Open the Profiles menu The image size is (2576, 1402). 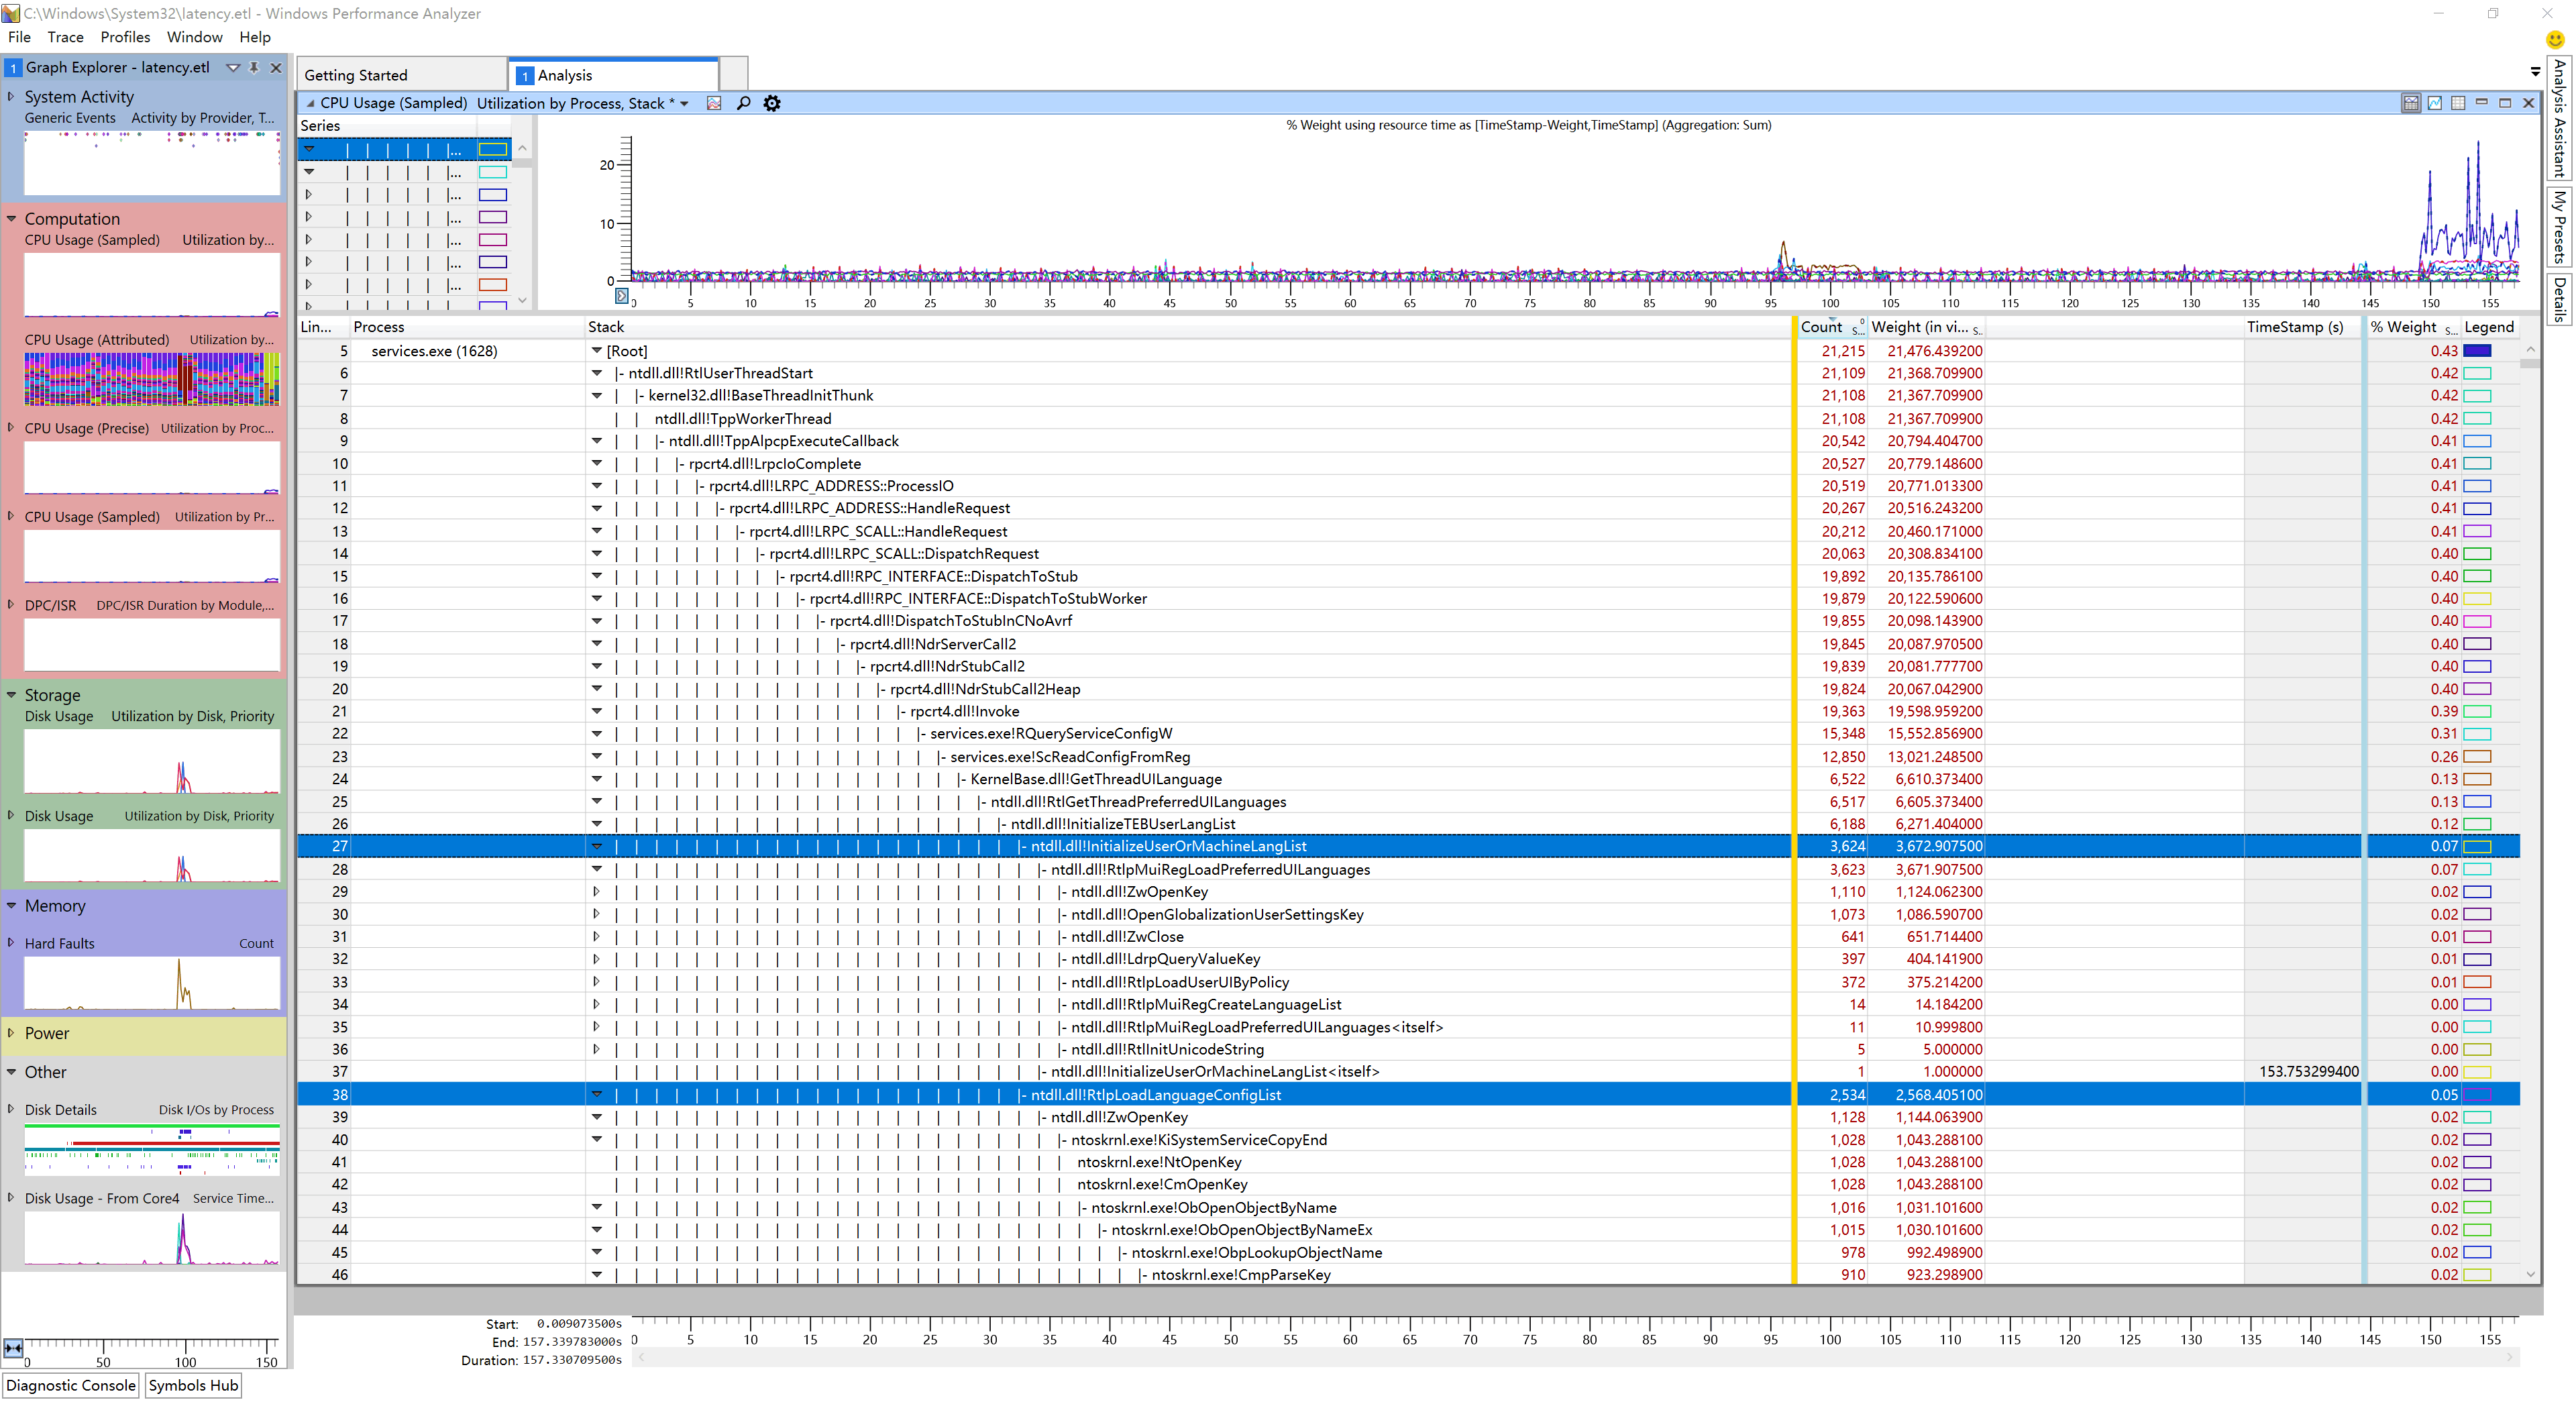[125, 37]
